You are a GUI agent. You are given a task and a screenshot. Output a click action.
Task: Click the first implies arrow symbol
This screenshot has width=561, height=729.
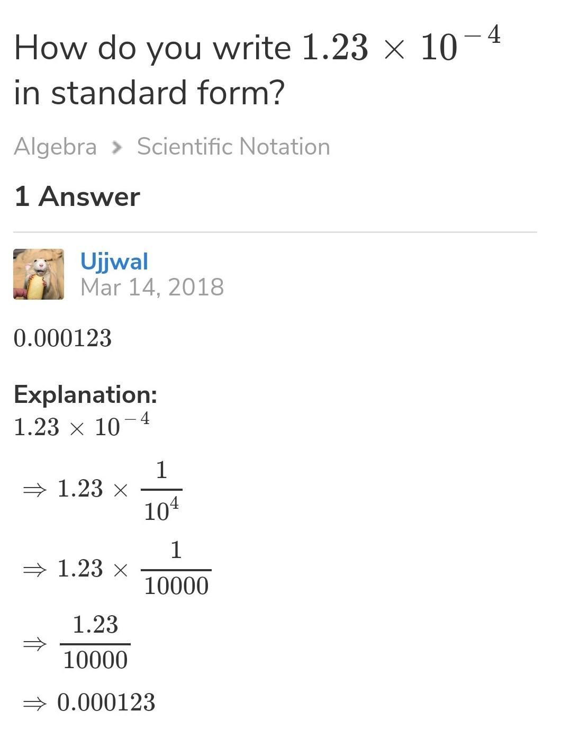(35, 490)
